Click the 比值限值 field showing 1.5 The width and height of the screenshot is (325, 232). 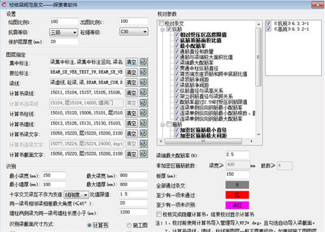[133, 194]
